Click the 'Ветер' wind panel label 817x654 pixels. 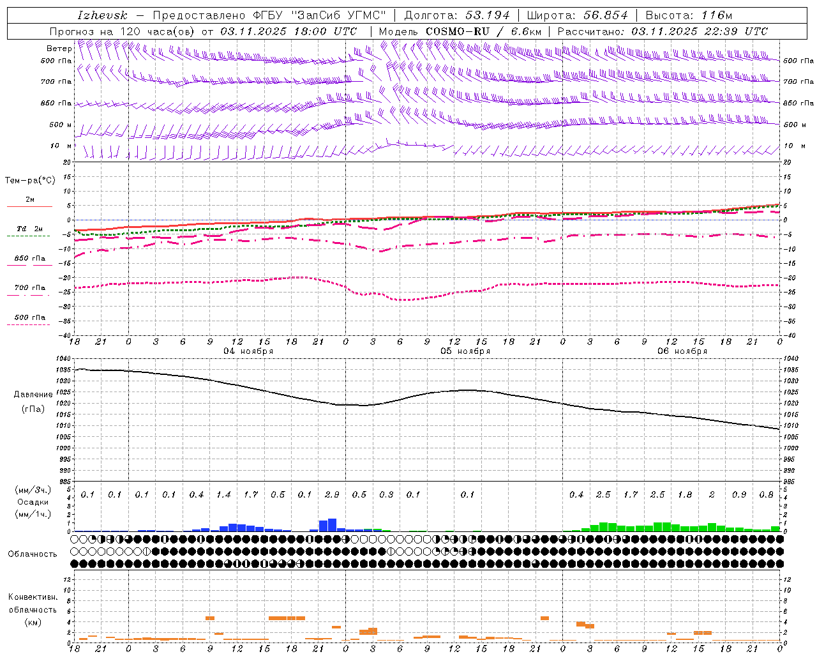[x=59, y=49]
